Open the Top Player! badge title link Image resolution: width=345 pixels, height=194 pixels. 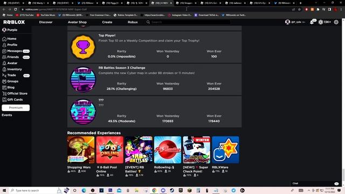[x=107, y=36]
